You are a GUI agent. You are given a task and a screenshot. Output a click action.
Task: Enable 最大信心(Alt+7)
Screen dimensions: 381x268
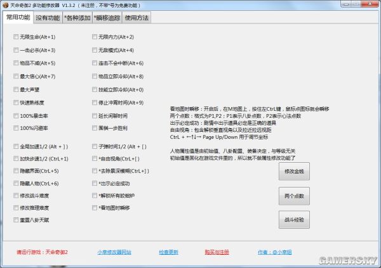click(x=16, y=77)
